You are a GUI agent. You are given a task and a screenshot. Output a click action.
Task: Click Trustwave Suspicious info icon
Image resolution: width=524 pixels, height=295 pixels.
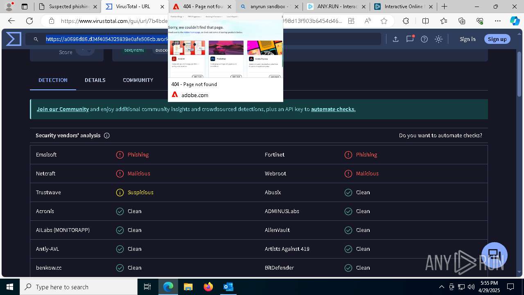120,193
